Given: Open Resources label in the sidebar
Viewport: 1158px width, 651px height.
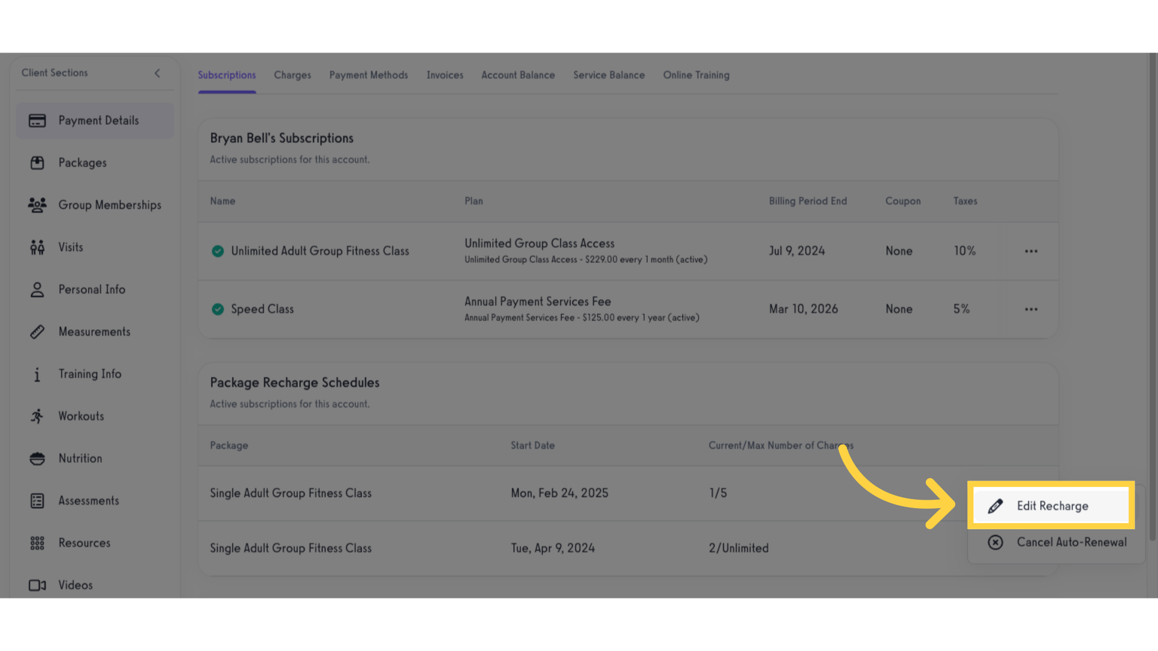Looking at the screenshot, I should pos(84,542).
